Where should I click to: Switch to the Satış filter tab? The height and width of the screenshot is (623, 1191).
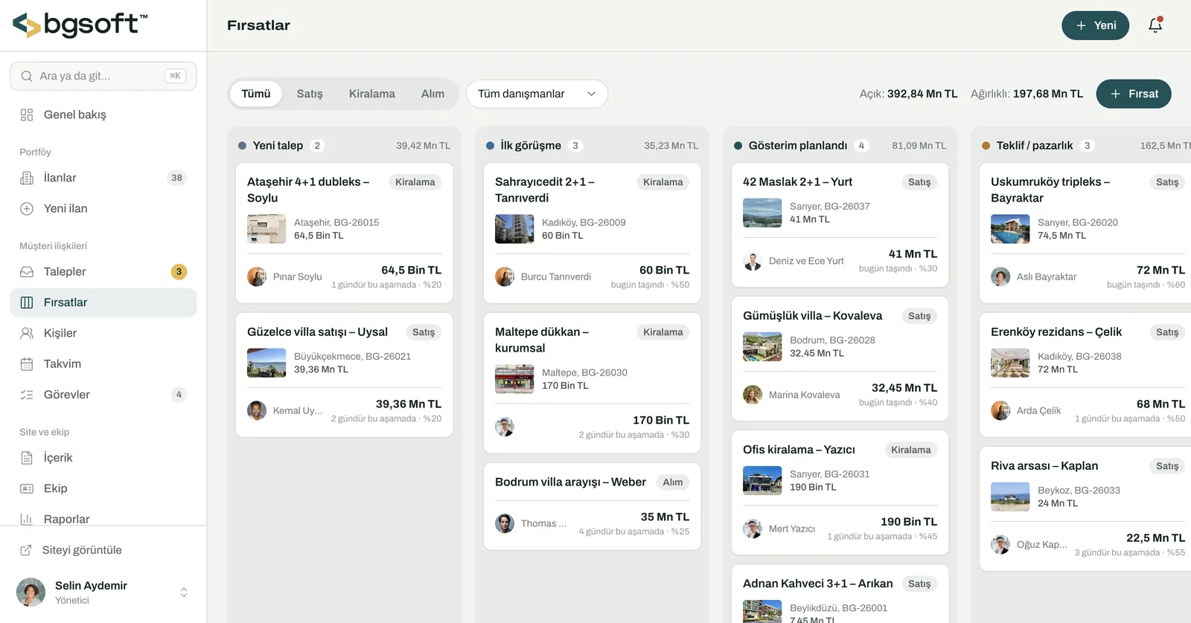pos(310,94)
